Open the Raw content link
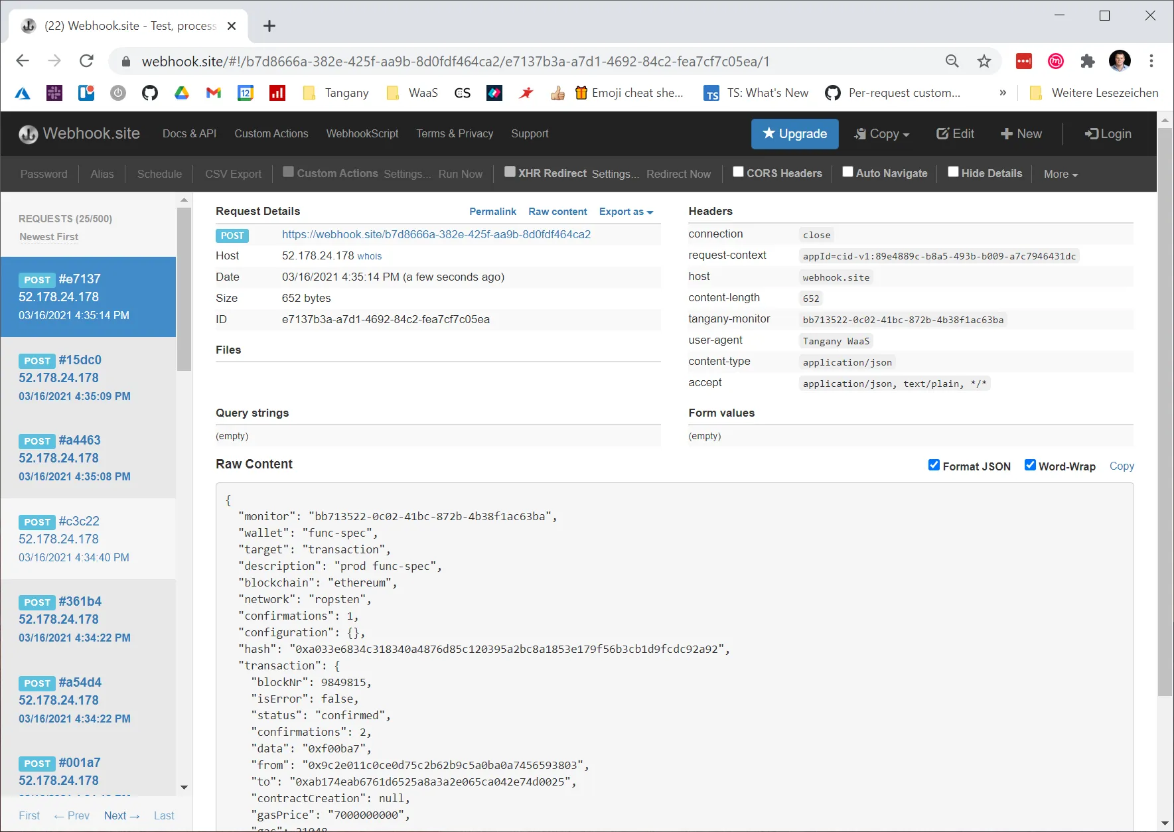 click(x=557, y=212)
